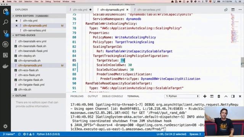
Task: Open cfn-beanstalk-flask.yml file
Action: coord(39,51)
